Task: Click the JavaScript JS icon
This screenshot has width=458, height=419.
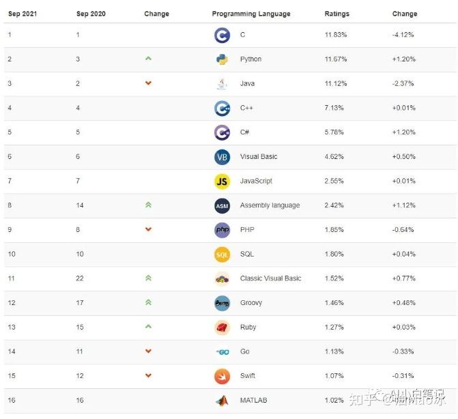Action: [x=222, y=181]
